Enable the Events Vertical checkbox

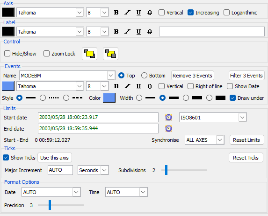click(161, 86)
